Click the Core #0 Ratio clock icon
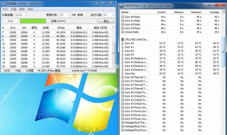The image size is (227, 135). [123, 17]
